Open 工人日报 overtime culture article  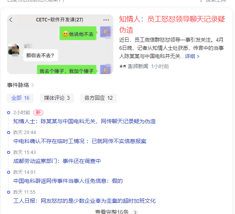point(84,201)
